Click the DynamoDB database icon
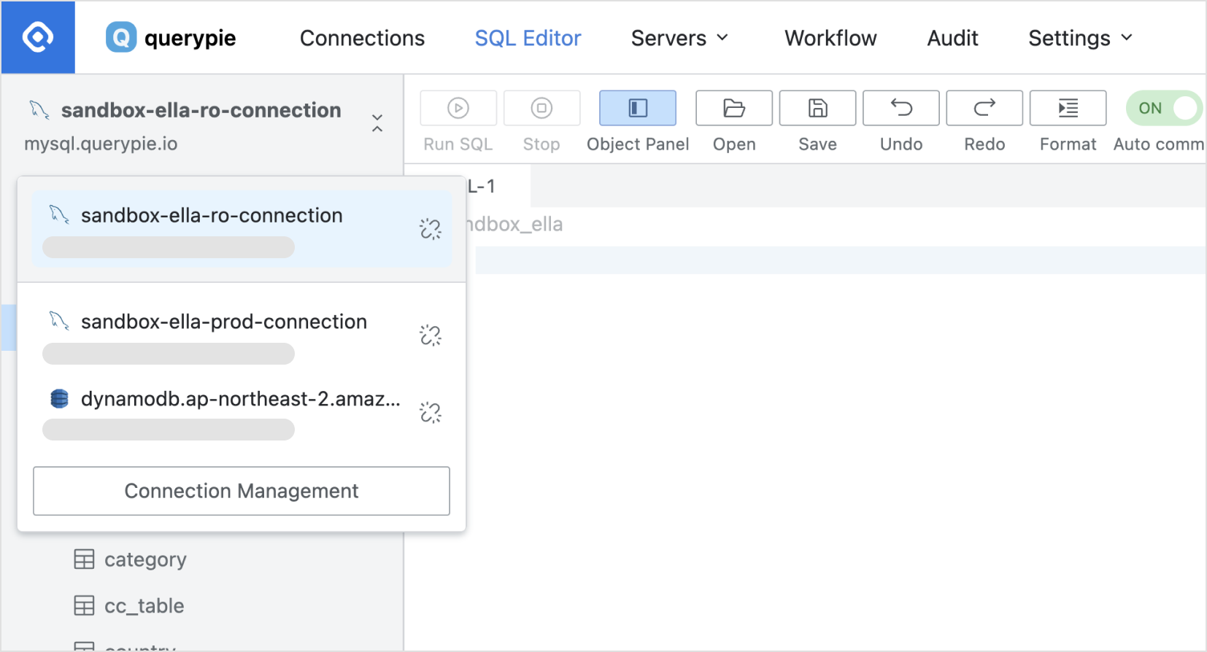 coord(59,398)
